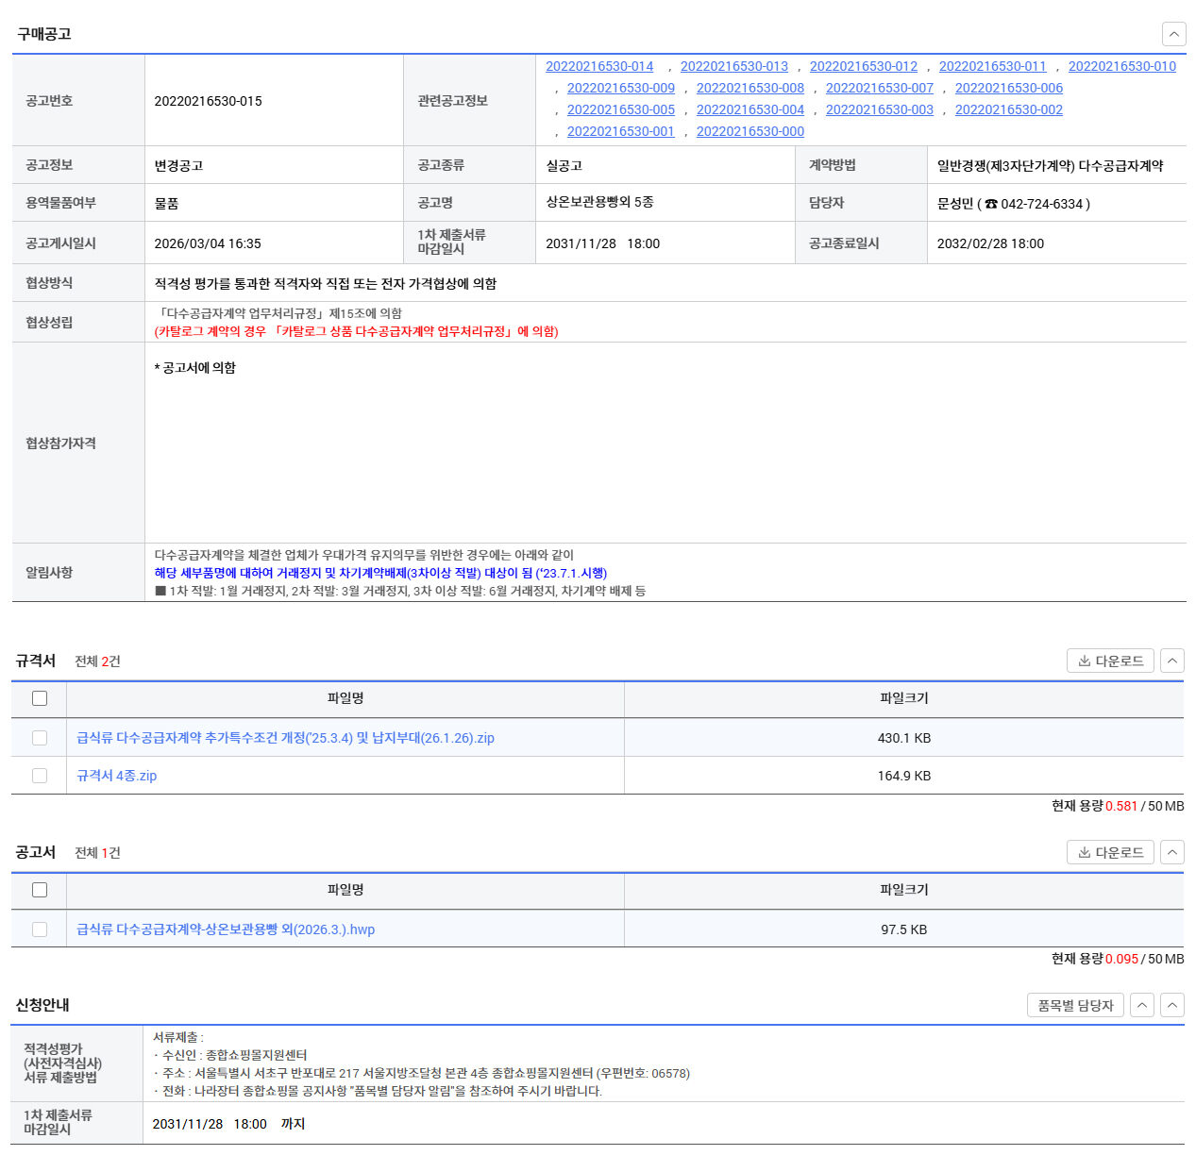Check the 규격서 4종.zip checkbox

coord(40,776)
